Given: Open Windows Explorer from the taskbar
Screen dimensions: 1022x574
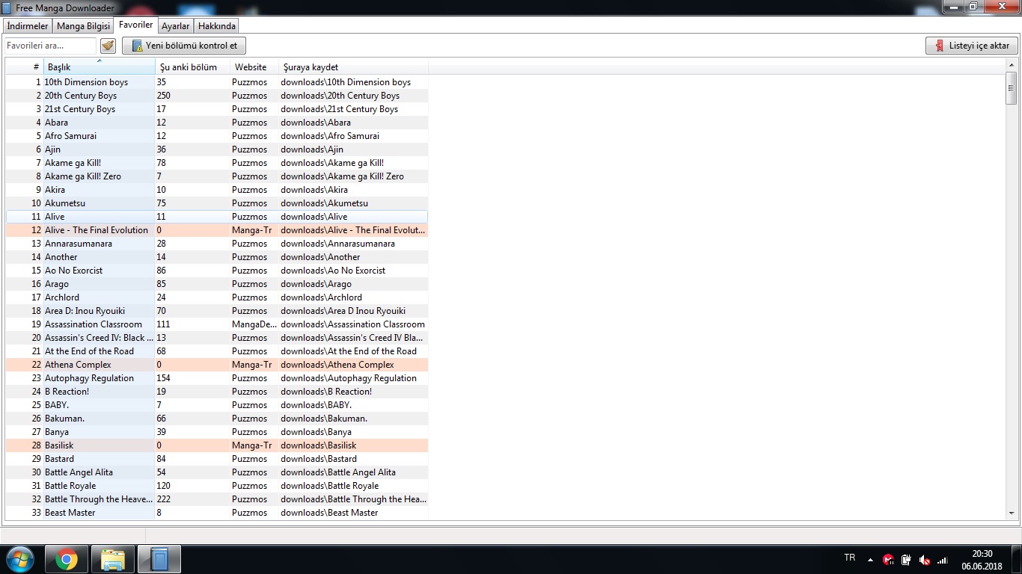Looking at the screenshot, I should [x=113, y=559].
